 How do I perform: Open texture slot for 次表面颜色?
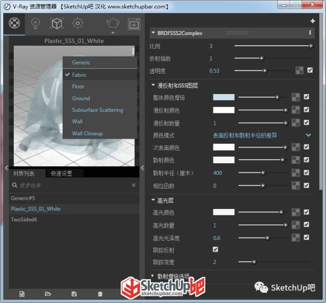pos(295,147)
